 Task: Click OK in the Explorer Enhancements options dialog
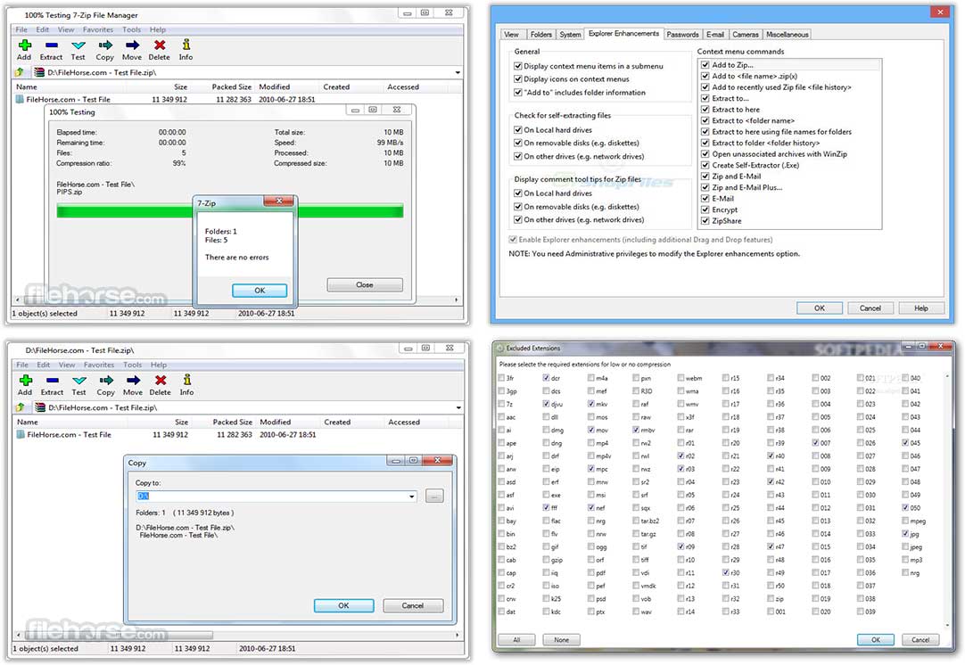pyautogui.click(x=819, y=308)
